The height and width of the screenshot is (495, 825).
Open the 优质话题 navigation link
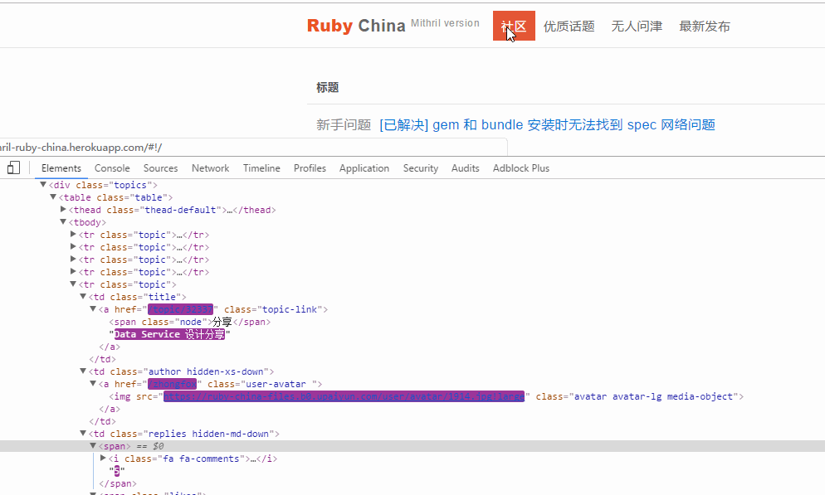[x=569, y=27]
